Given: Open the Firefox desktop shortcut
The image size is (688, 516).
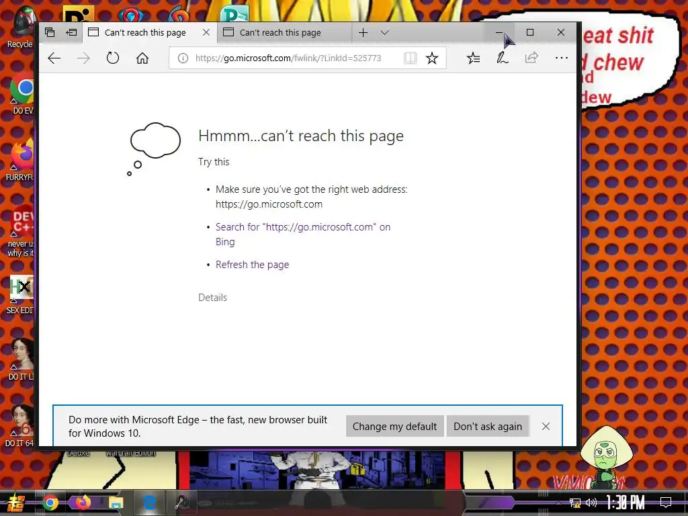Looking at the screenshot, I should tap(20, 160).
